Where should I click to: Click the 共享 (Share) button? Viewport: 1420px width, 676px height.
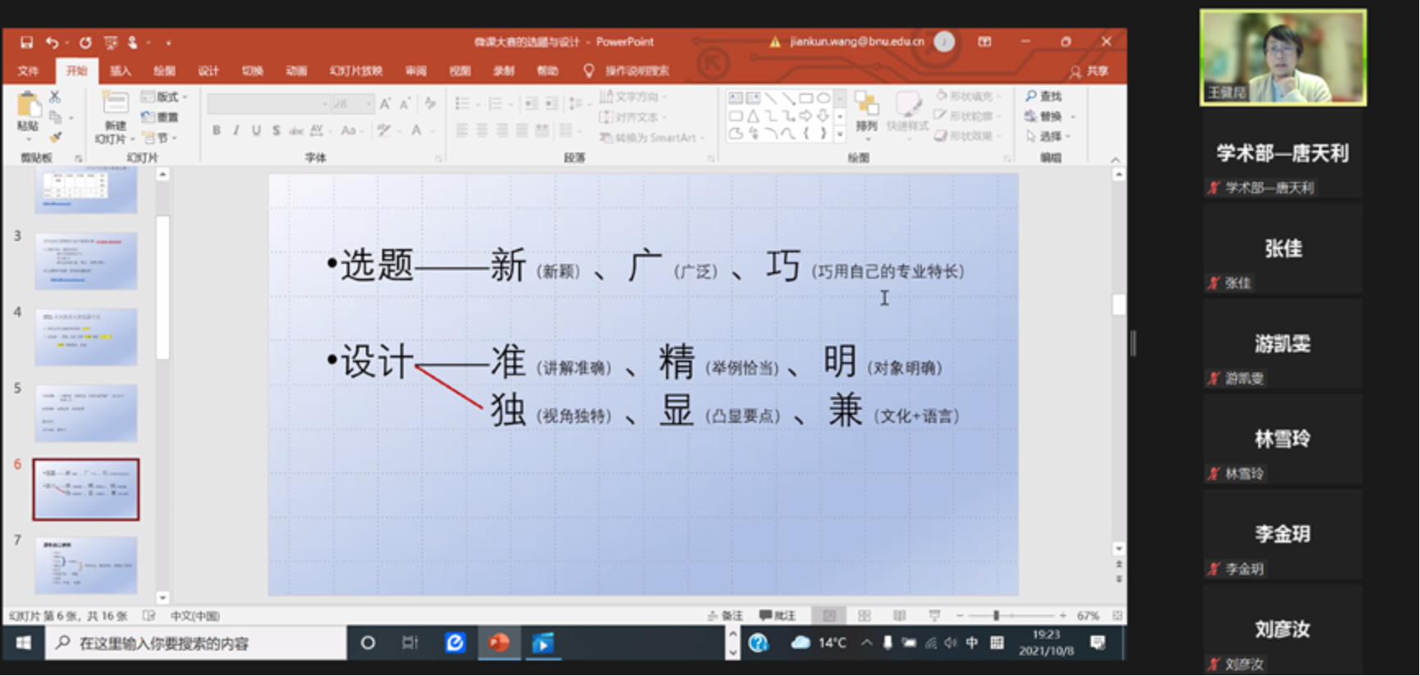coord(1089,71)
